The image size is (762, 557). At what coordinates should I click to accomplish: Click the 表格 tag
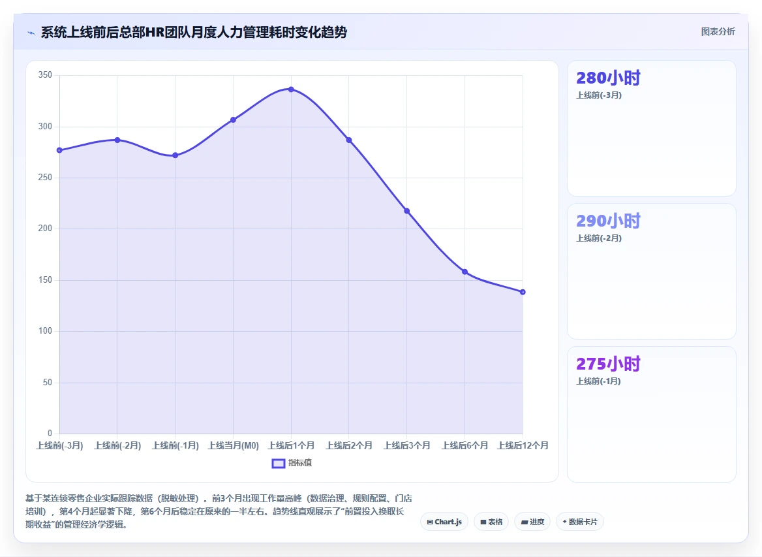click(x=491, y=522)
